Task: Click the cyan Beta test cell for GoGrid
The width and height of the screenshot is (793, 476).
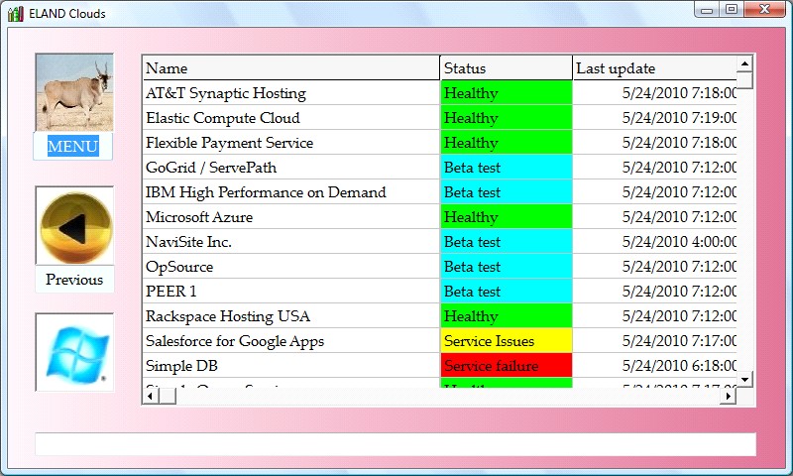Action: [506, 168]
